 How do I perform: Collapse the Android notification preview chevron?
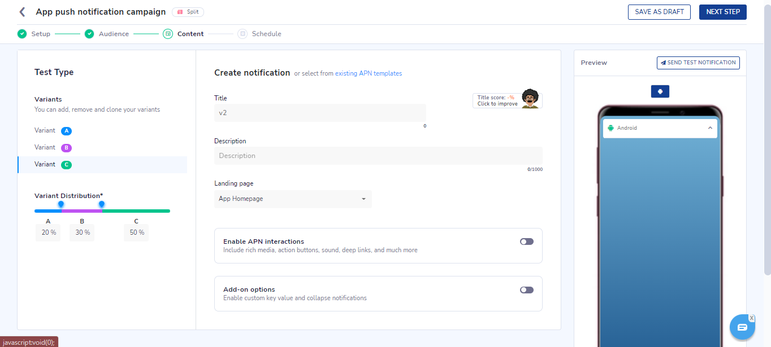coord(710,128)
